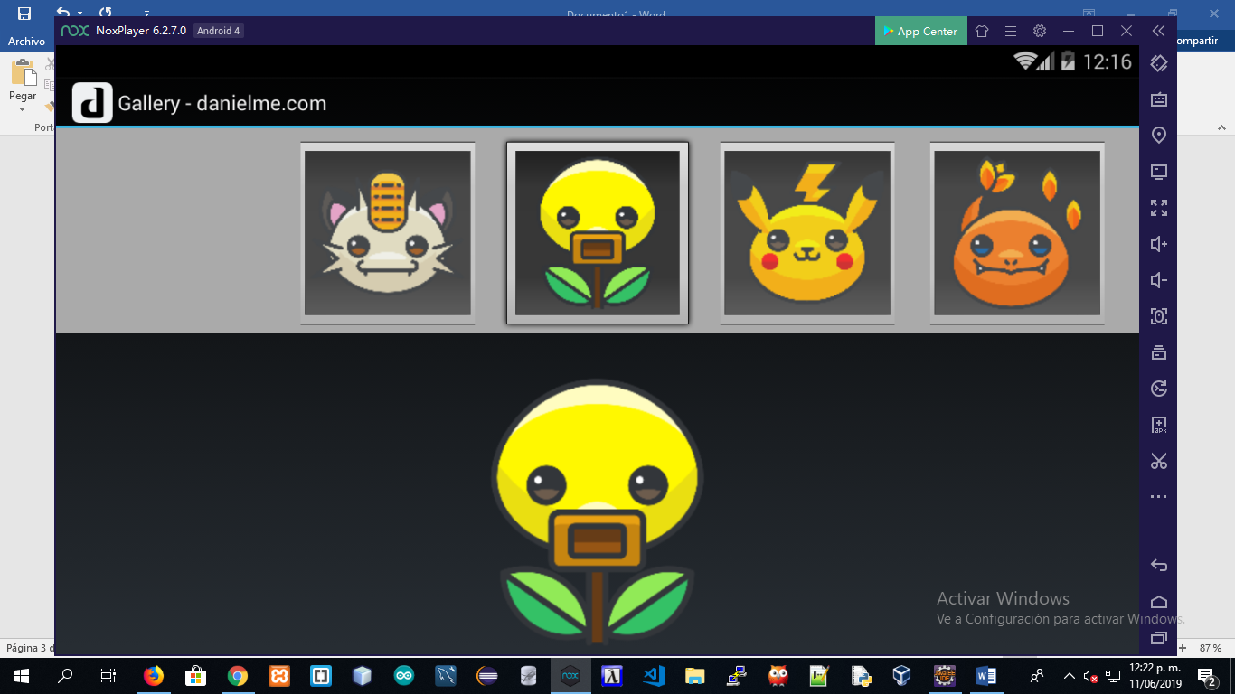Open Arduino IDE from the taskbar
The height and width of the screenshot is (694, 1235).
(x=404, y=675)
